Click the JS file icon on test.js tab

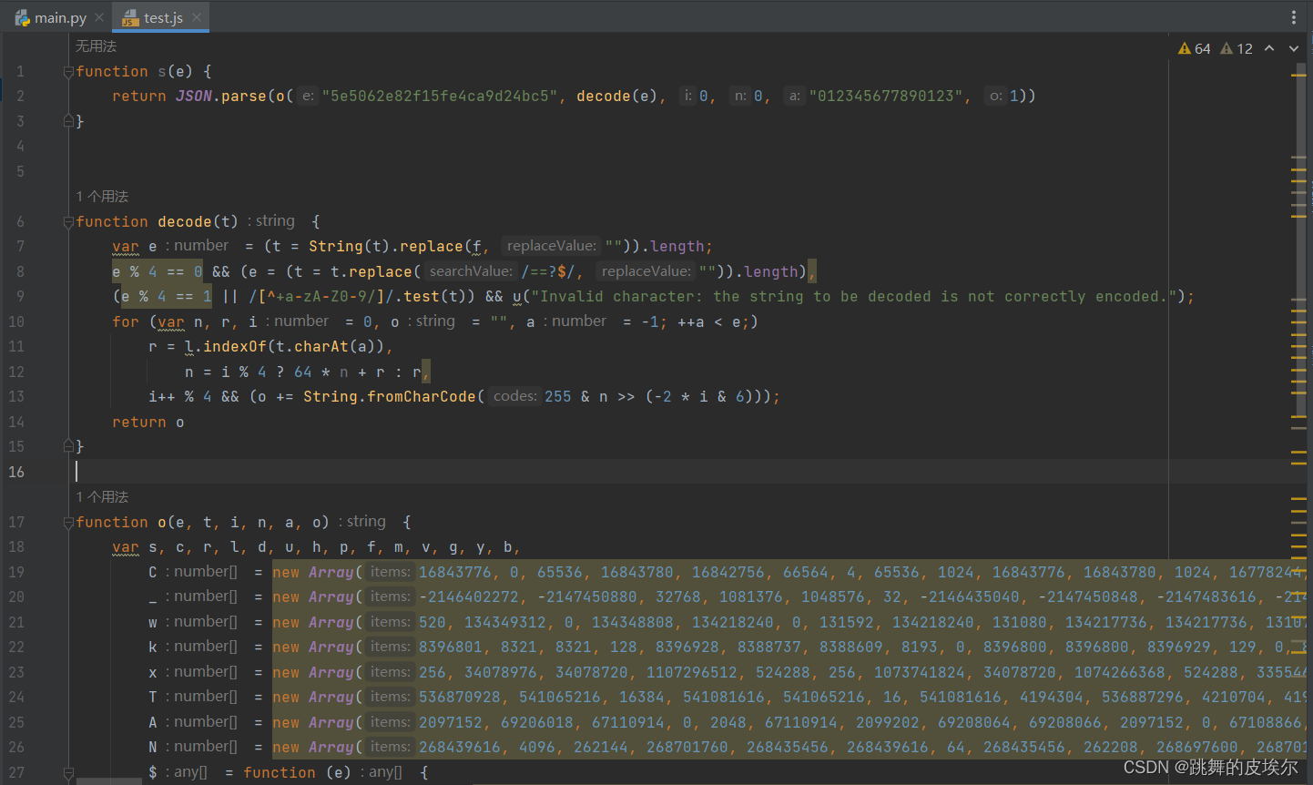click(x=130, y=18)
